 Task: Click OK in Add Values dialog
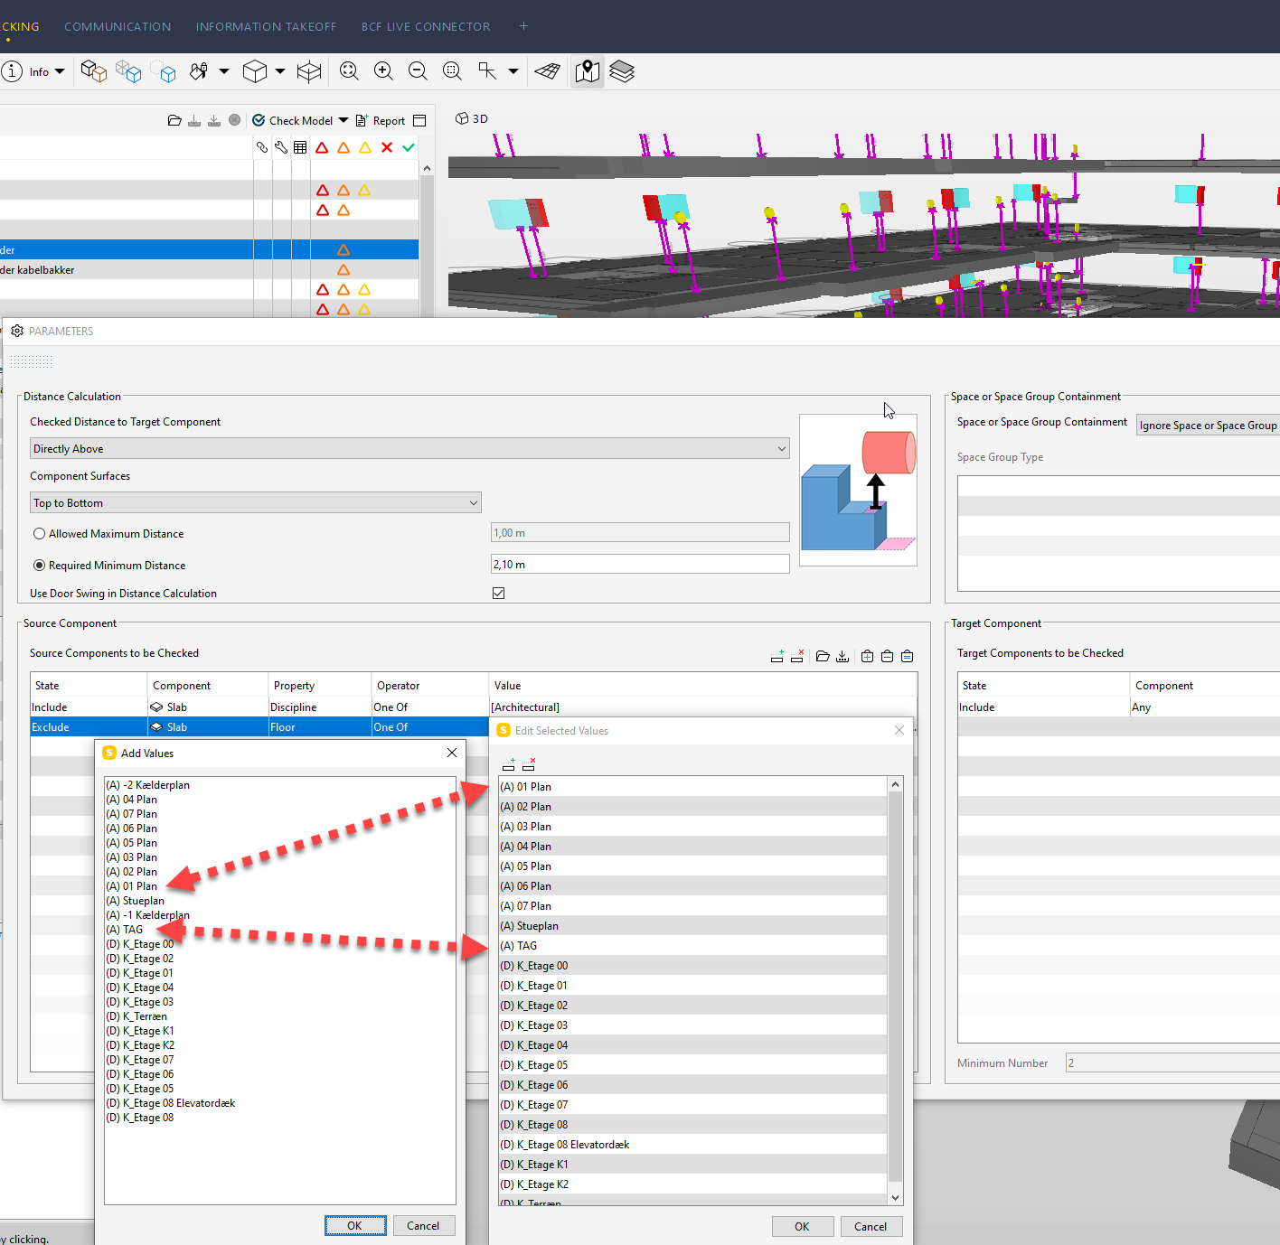(355, 1226)
